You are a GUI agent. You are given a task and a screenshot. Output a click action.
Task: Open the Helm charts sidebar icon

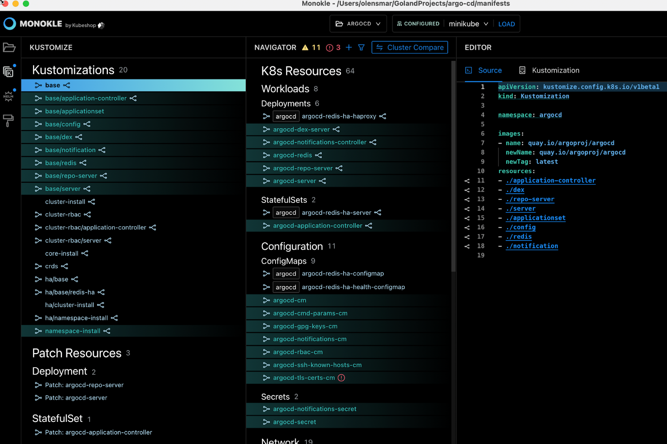click(x=8, y=96)
